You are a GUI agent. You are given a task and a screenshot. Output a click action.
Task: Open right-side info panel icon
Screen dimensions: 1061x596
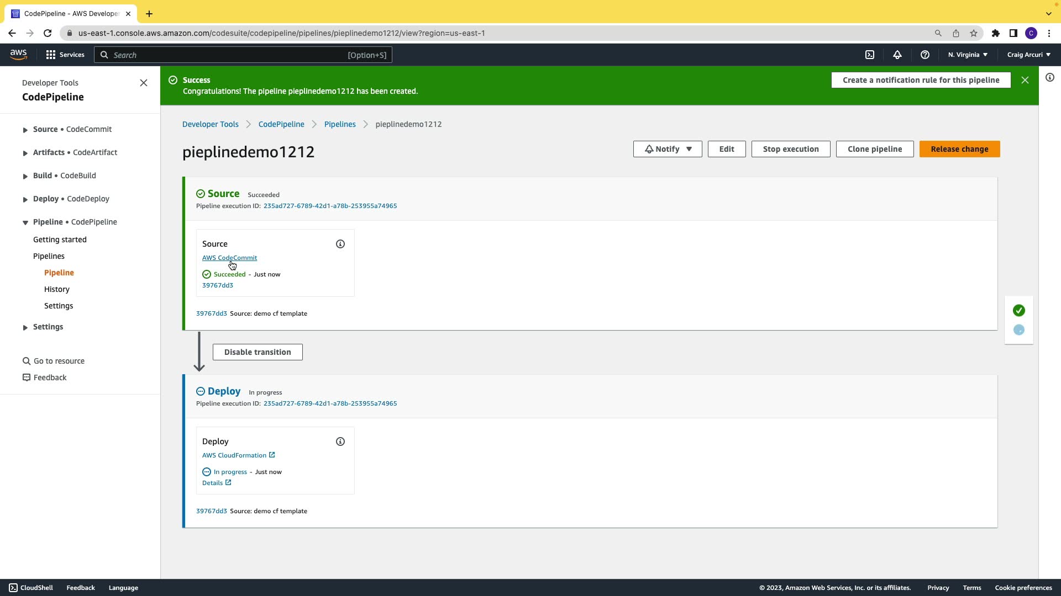coord(1050,78)
